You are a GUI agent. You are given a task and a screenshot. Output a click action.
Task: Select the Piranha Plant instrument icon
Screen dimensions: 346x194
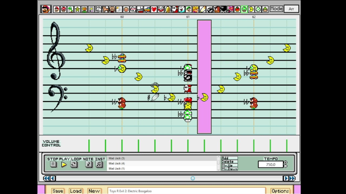coord(161,9)
